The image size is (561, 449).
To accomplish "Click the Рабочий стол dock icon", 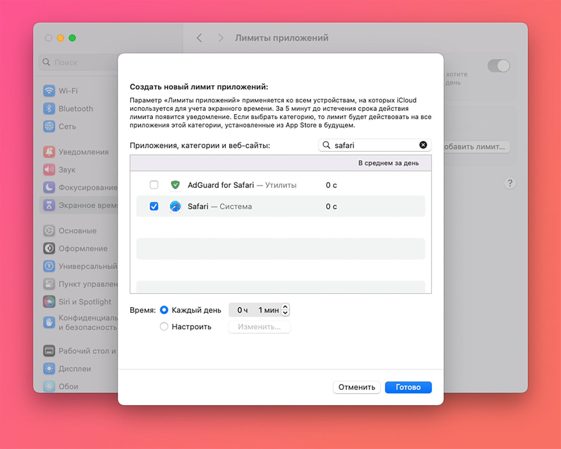I will (x=49, y=351).
